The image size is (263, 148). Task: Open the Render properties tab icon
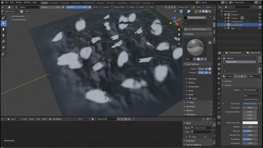pos(219,64)
